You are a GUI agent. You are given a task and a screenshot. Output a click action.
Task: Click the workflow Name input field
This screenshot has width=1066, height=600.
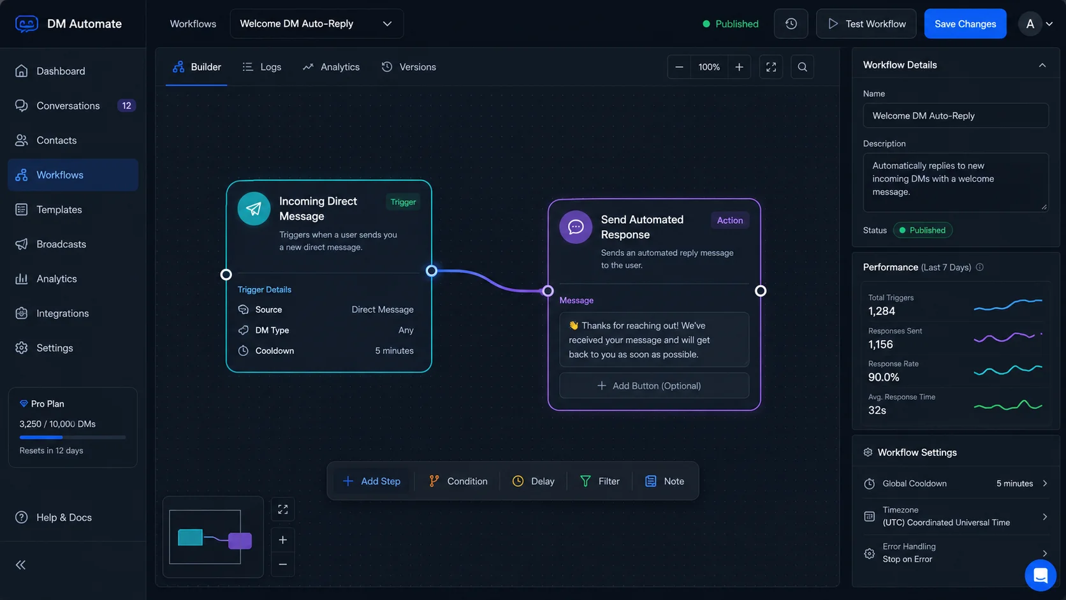point(956,115)
